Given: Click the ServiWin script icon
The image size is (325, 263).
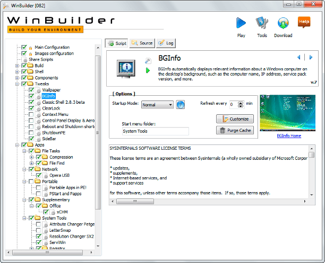Looking at the screenshot, I should tap(45, 243).
